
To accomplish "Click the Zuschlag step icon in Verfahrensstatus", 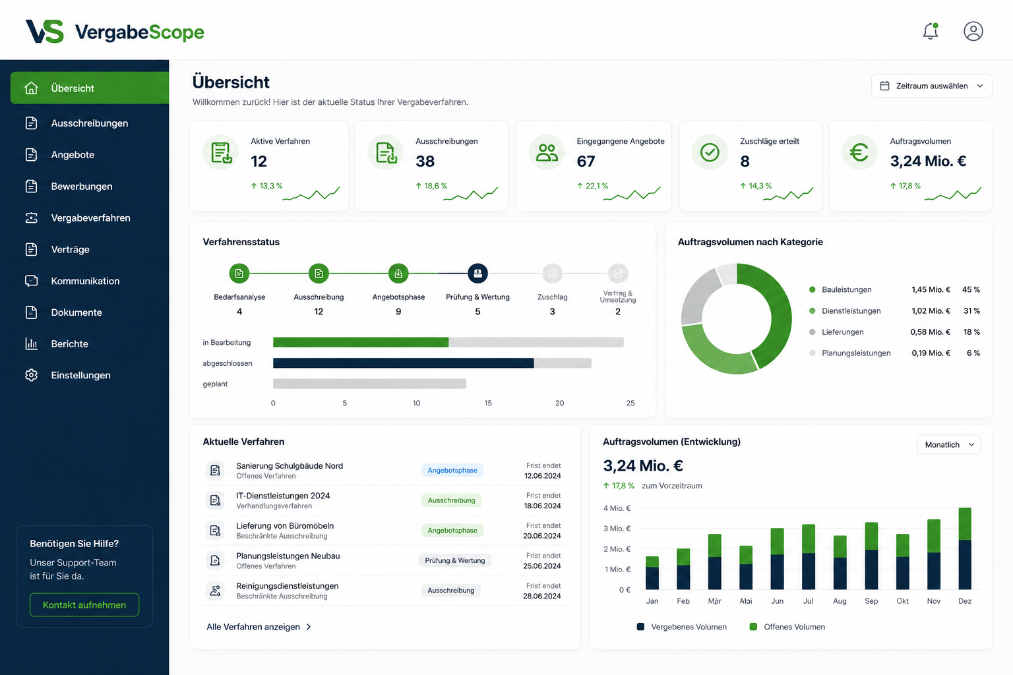I will 553,273.
